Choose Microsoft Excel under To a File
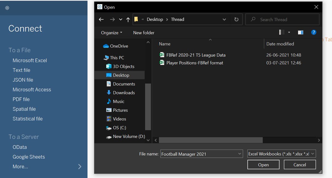The height and width of the screenshot is (178, 332). tap(30, 60)
